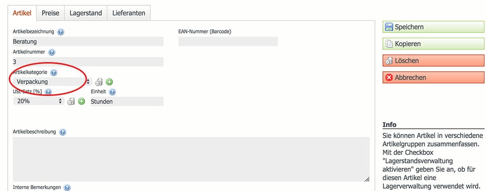
Task: Add new Artikelkategorie with green plus icon
Action: (109, 82)
